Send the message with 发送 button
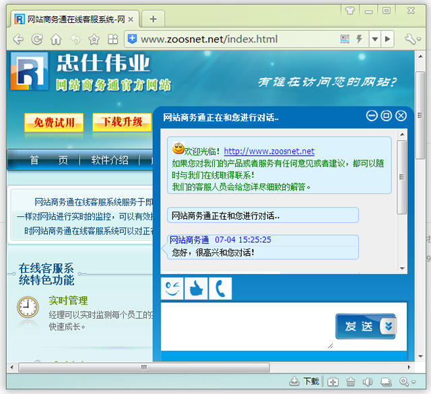The height and width of the screenshot is (394, 431). pyautogui.click(x=358, y=327)
